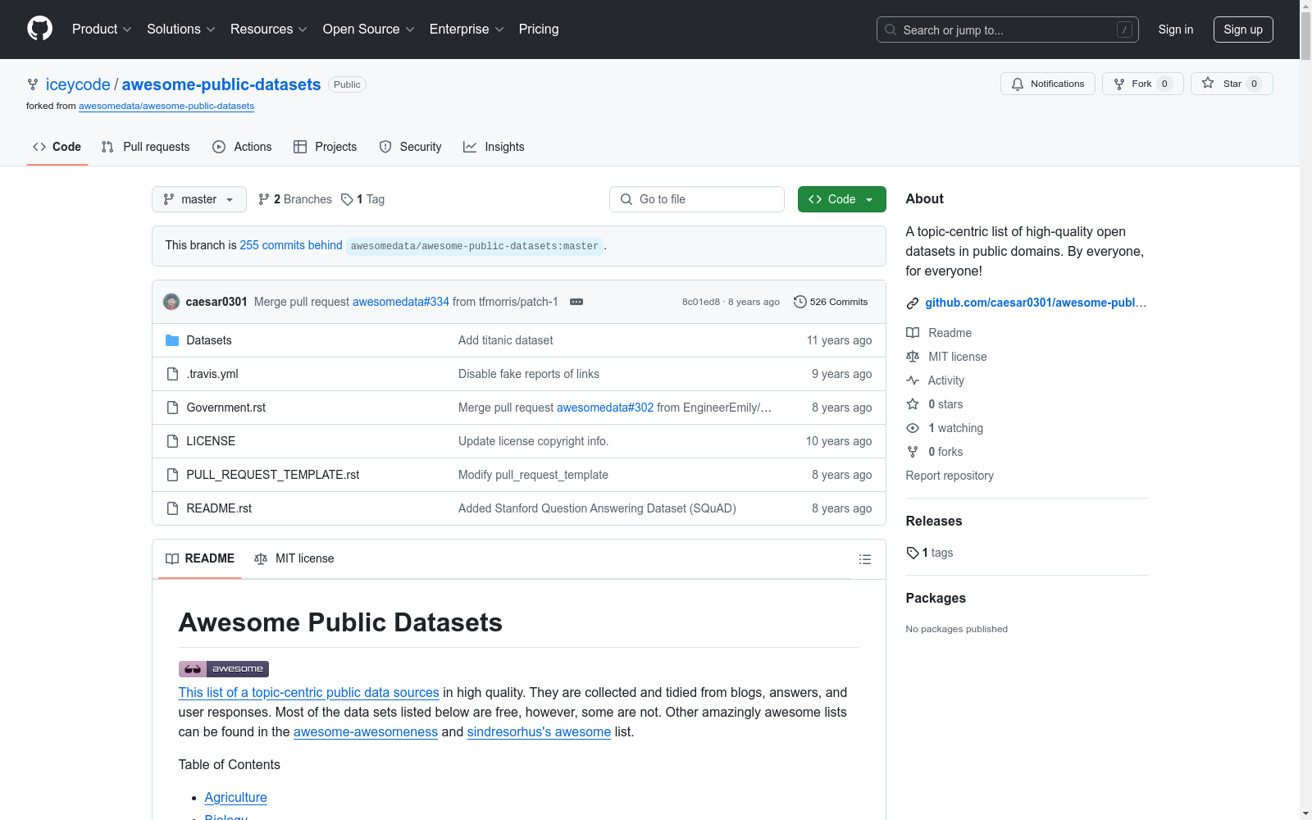Open the README outline list icon
1312x820 pixels.
[864, 559]
